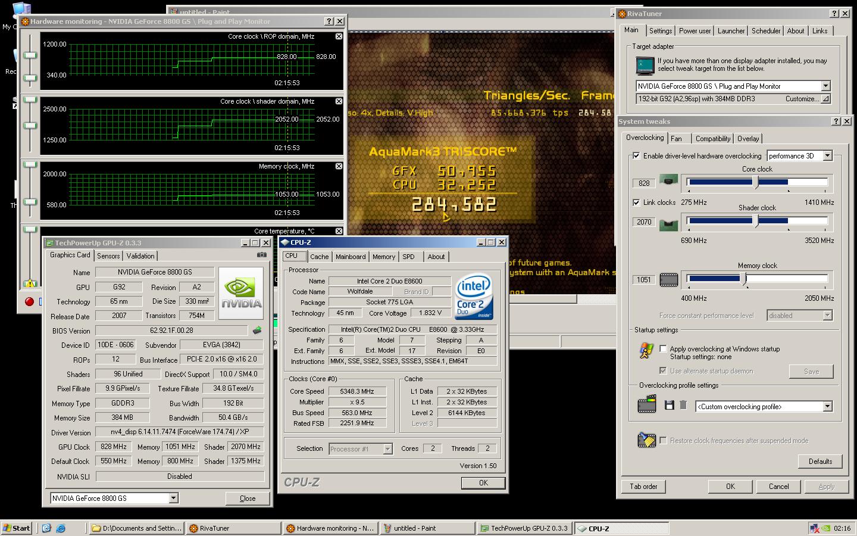The image size is (857, 536).
Task: Click NVIDIA tray icon in system tray
Action: pos(826,528)
